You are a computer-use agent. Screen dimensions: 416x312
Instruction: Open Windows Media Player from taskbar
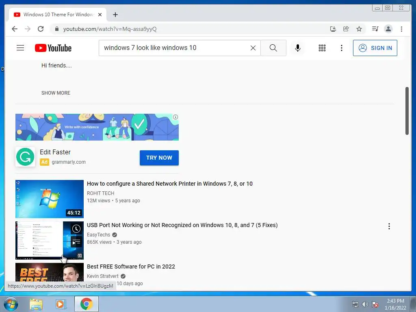(61, 304)
